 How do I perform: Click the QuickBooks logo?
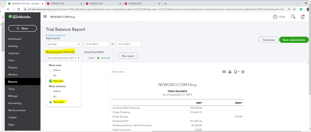point(19,17)
